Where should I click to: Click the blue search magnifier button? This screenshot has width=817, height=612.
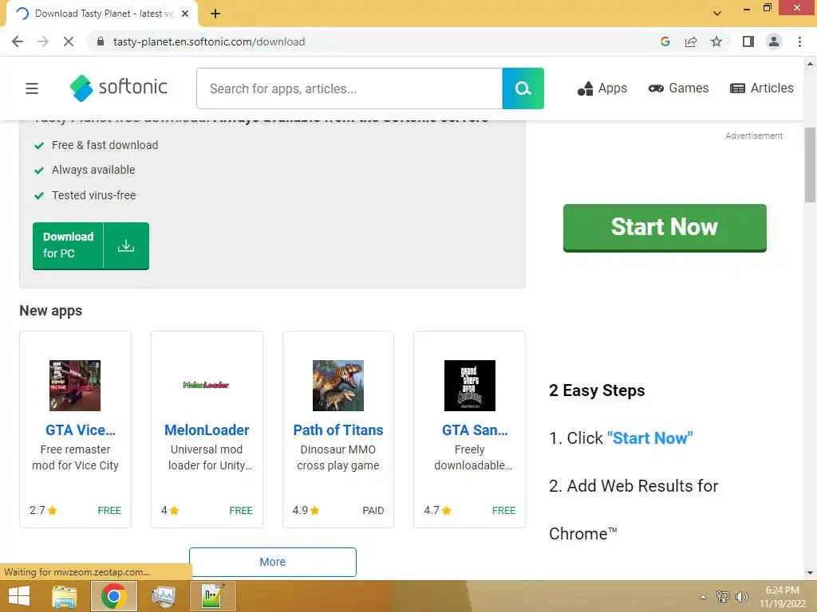coord(523,88)
